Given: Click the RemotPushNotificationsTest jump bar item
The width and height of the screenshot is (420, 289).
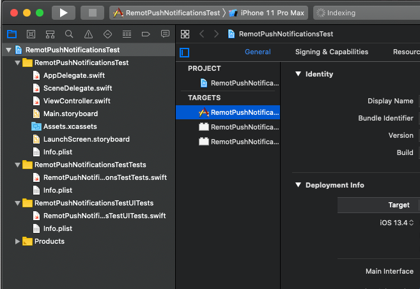Looking at the screenshot, I should tap(281, 34).
